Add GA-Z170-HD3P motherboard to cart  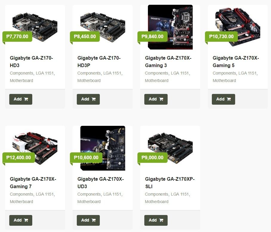pos(88,99)
